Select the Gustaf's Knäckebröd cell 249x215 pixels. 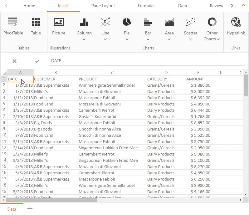point(112,116)
